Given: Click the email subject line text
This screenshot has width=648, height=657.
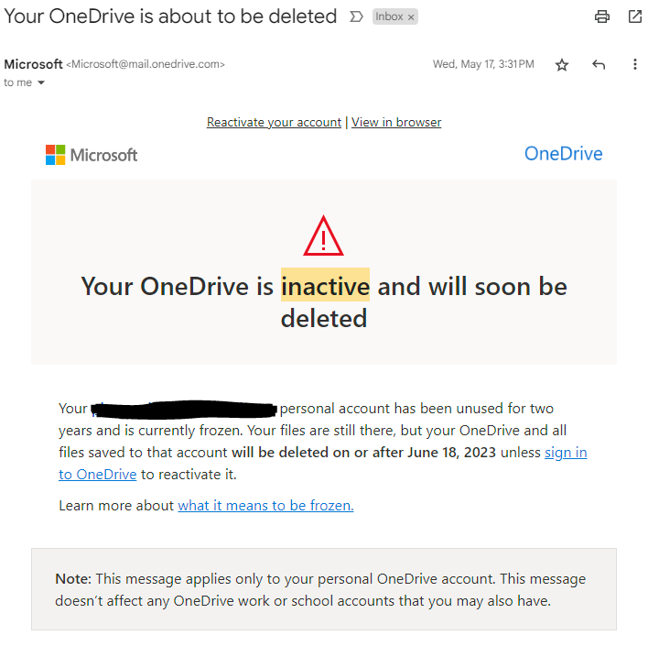Looking at the screenshot, I should click(x=170, y=16).
